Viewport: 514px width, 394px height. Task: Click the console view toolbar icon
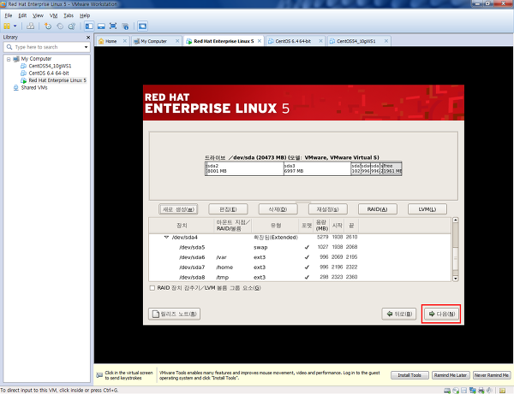142,26
